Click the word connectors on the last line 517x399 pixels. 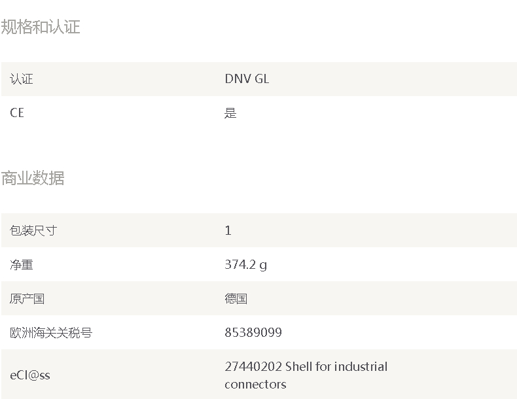(255, 385)
